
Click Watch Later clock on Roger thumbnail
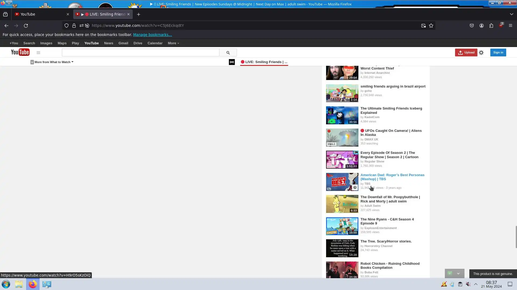coord(355,187)
